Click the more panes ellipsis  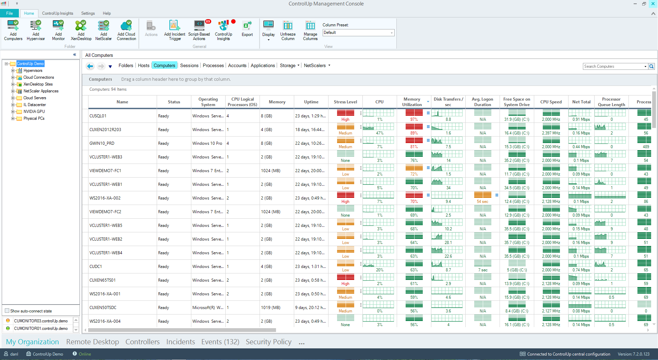point(302,343)
